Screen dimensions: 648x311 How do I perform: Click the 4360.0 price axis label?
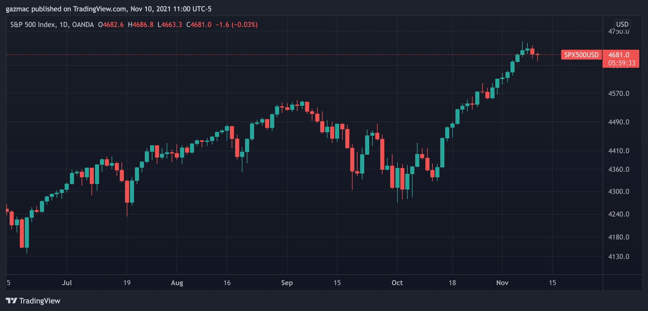pyautogui.click(x=619, y=169)
